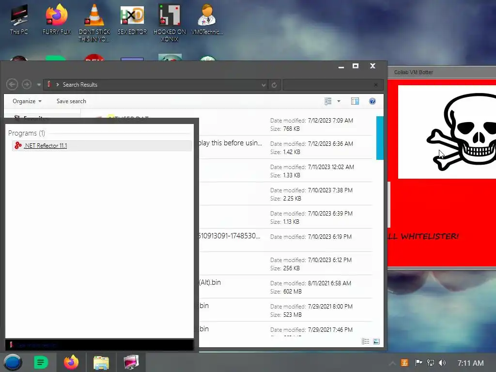Open Explorer help
496x372 pixels.
pyautogui.click(x=372, y=101)
